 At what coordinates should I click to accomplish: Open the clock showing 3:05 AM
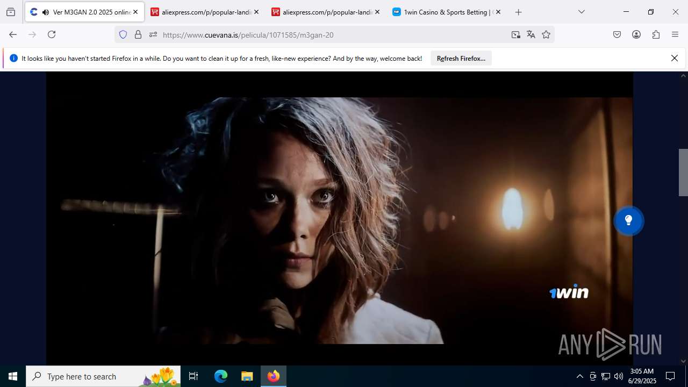[x=642, y=376]
